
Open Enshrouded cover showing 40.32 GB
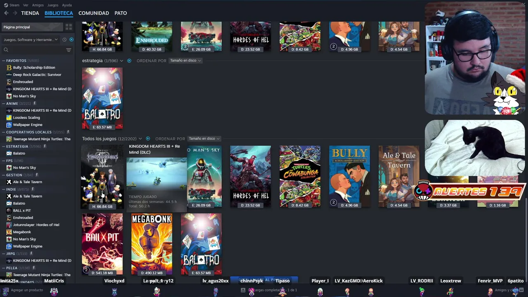coord(152,37)
